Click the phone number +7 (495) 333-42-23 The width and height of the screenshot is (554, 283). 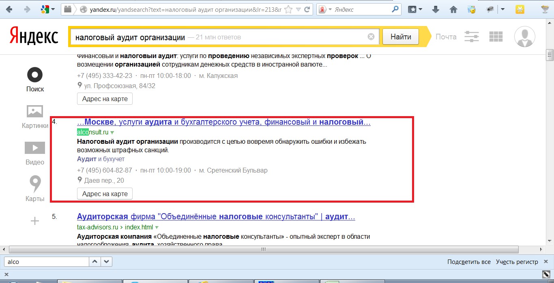pyautogui.click(x=105, y=76)
